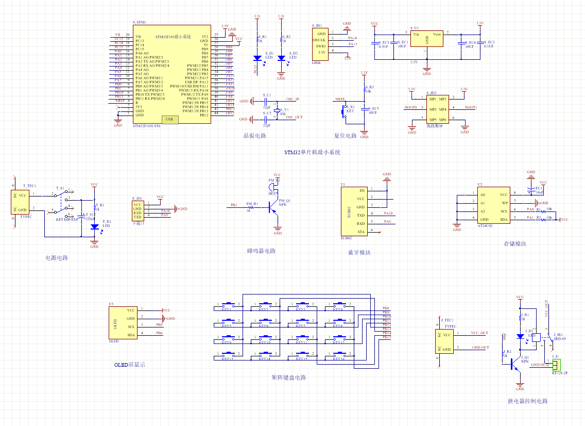Viewport: 585px width, 426px height.
Task: Select the '存储模块' caption text
Action: tap(515, 243)
